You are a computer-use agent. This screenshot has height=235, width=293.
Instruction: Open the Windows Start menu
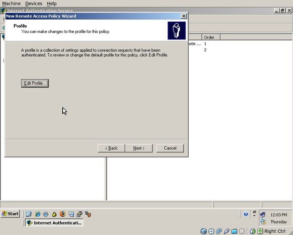[x=10, y=214]
